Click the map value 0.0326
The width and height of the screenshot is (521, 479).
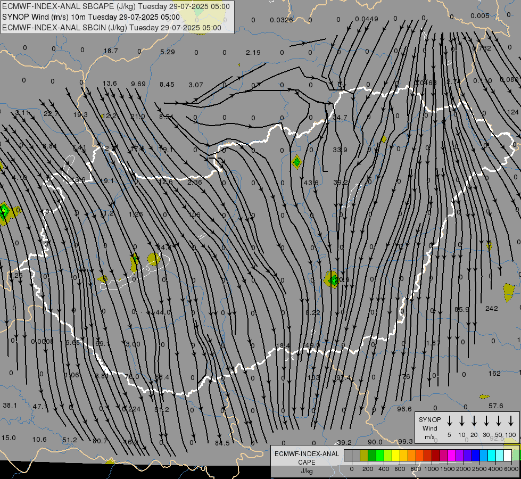(x=282, y=20)
